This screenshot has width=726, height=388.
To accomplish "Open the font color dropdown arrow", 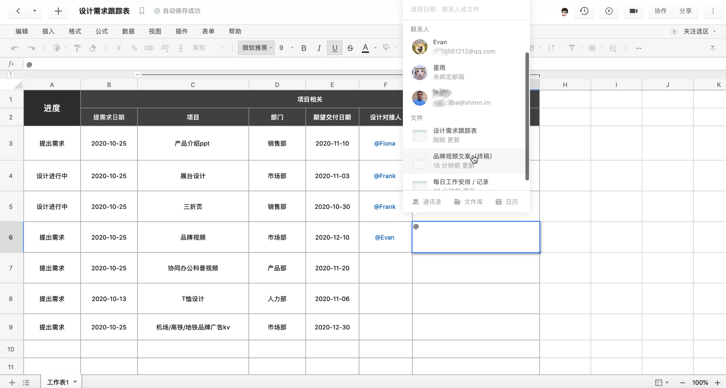I will click(375, 48).
